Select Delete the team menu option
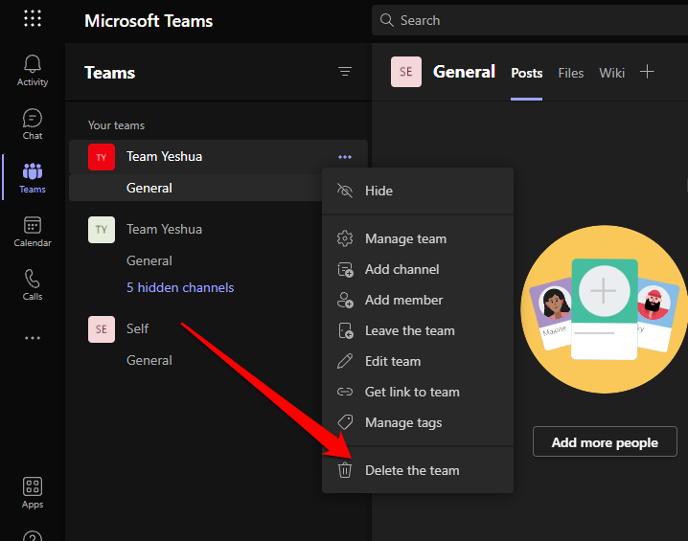 click(412, 470)
